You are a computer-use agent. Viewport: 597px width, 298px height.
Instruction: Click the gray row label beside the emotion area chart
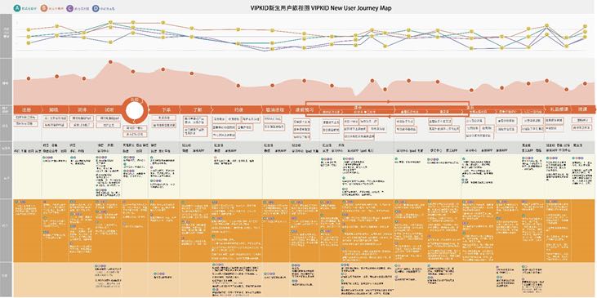coord(6,82)
